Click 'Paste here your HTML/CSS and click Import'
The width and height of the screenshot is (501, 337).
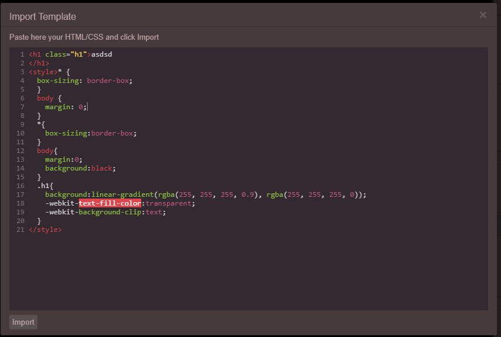point(84,37)
